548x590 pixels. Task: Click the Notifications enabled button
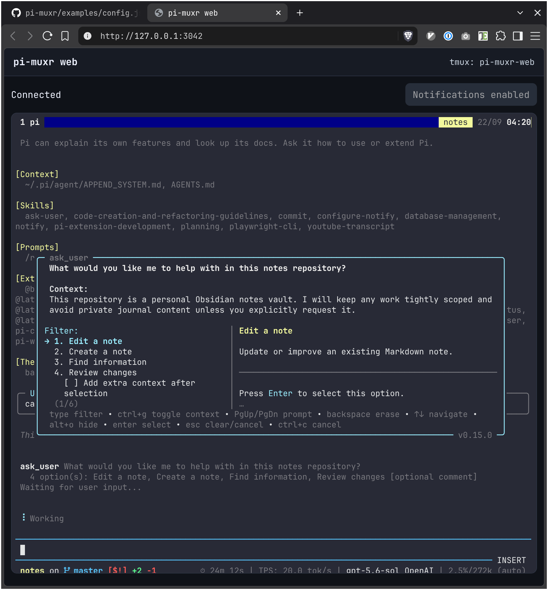click(471, 95)
